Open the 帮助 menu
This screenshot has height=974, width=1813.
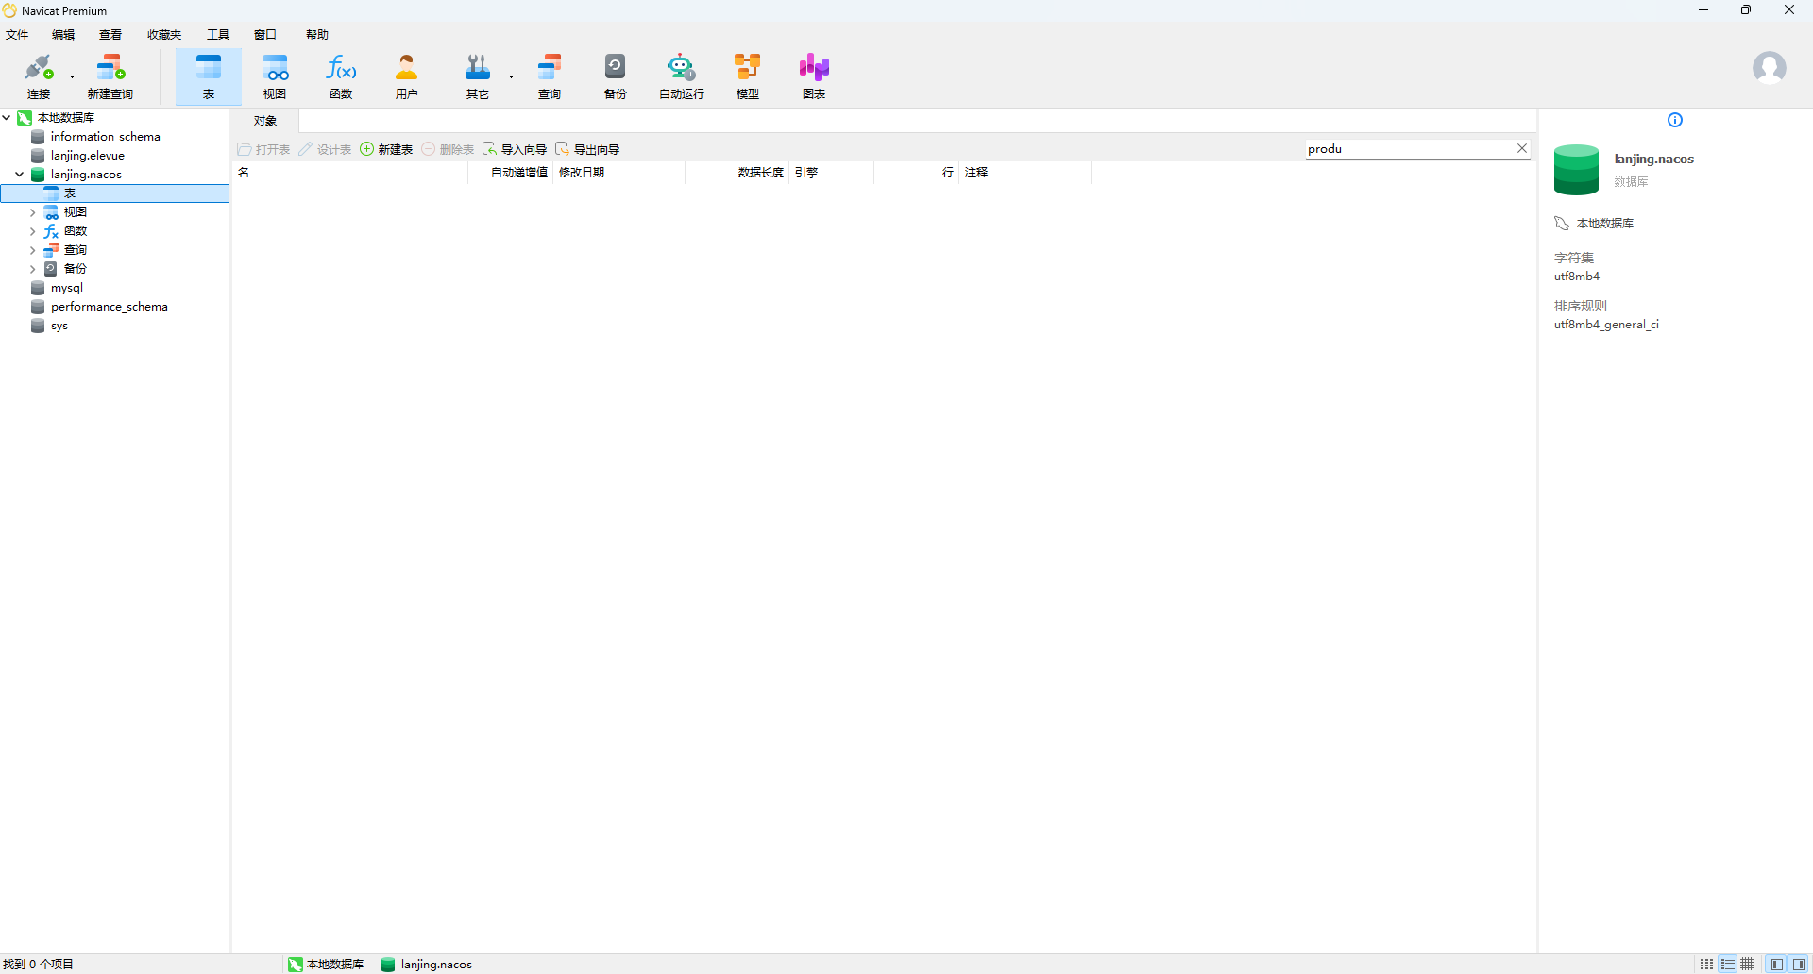coord(317,35)
